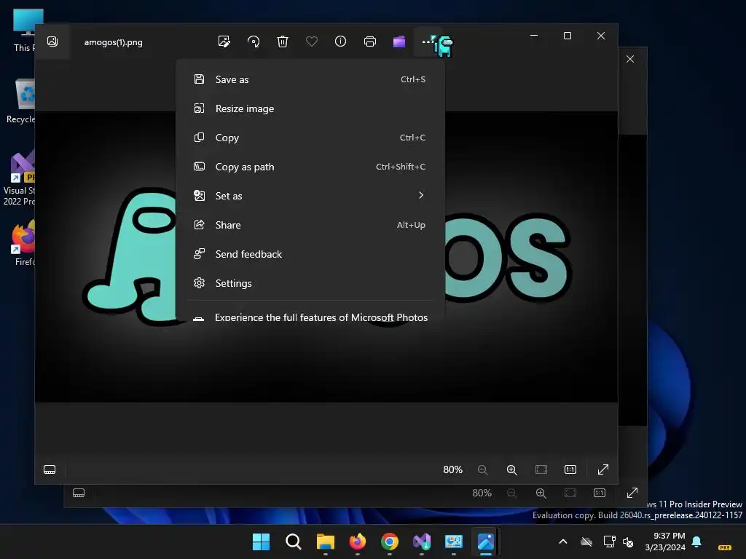Select the Visual Studio 2022 desktop shortcut
746x559 pixels.
(19, 178)
